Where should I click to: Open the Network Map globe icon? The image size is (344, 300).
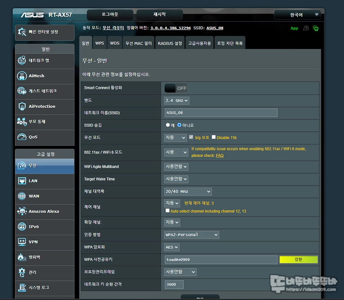pos(22,60)
